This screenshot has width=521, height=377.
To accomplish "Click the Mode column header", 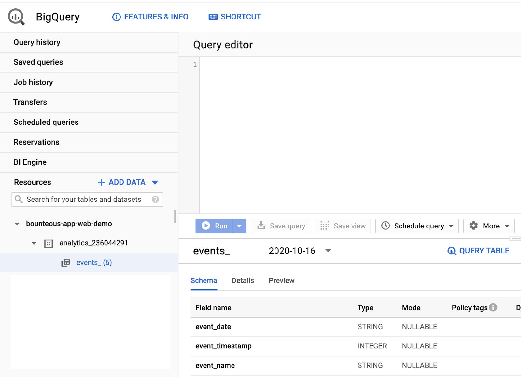I will (x=411, y=308).
